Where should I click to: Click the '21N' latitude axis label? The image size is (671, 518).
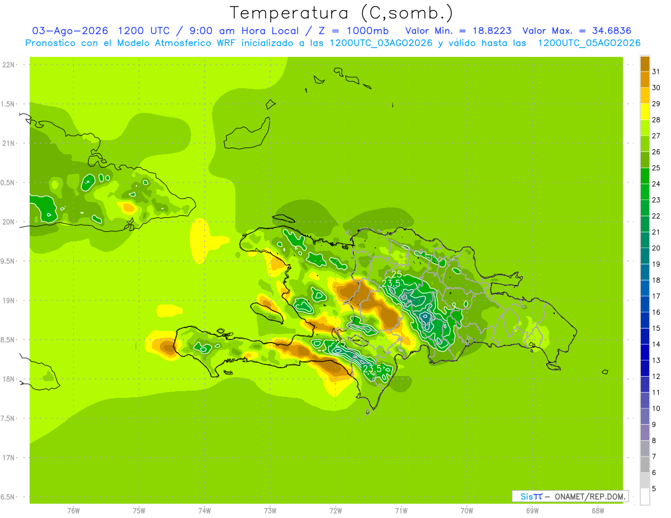[x=8, y=143]
